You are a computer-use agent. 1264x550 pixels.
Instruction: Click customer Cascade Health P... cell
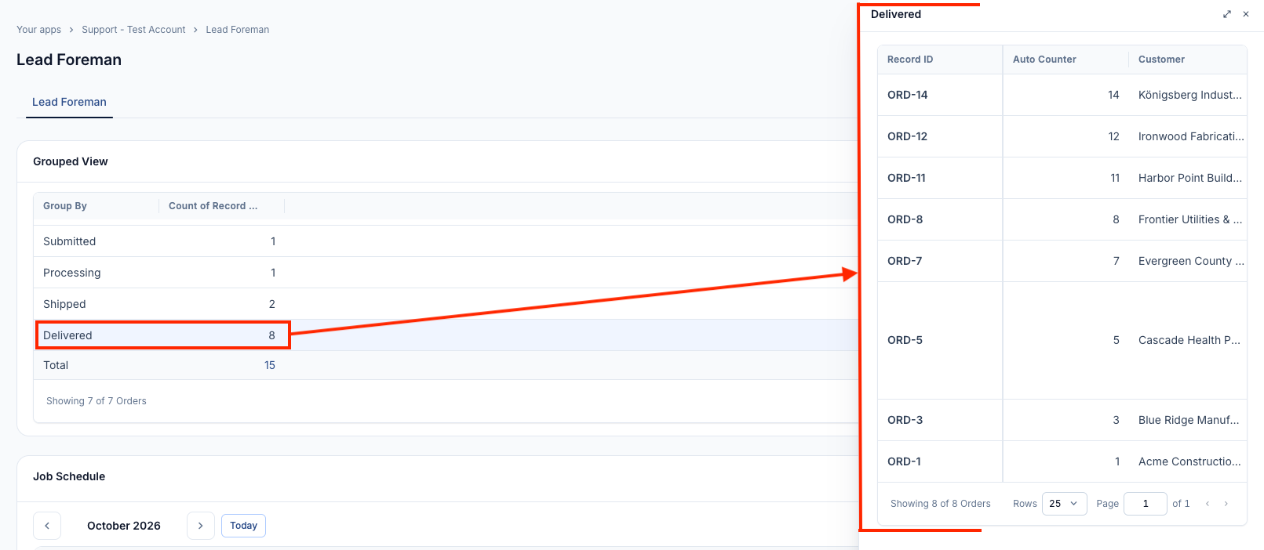(1188, 340)
